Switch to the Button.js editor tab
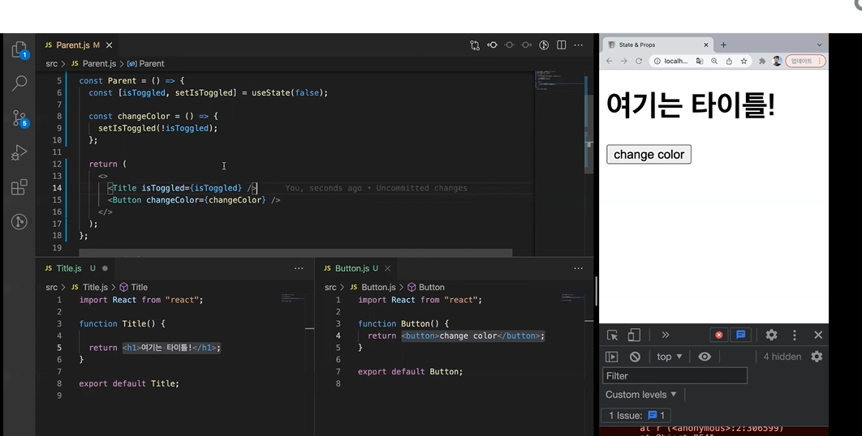 [x=351, y=268]
